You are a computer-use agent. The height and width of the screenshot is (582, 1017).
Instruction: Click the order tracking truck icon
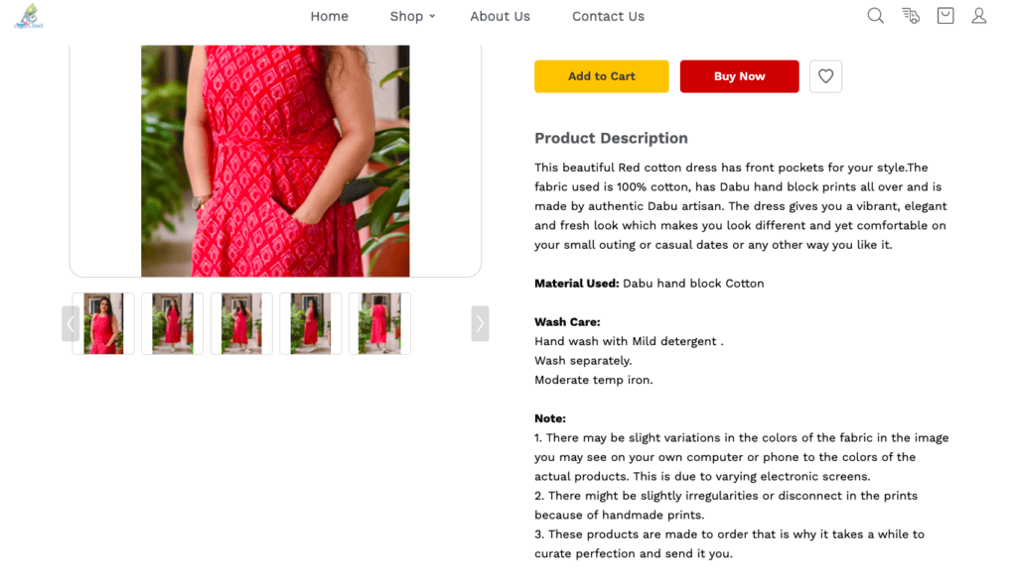910,16
